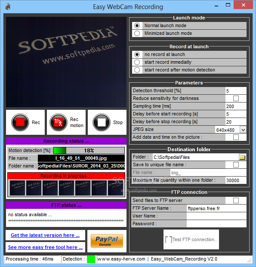Donate via the PayPal button
This screenshot has height=267, width=256.
coord(107,241)
